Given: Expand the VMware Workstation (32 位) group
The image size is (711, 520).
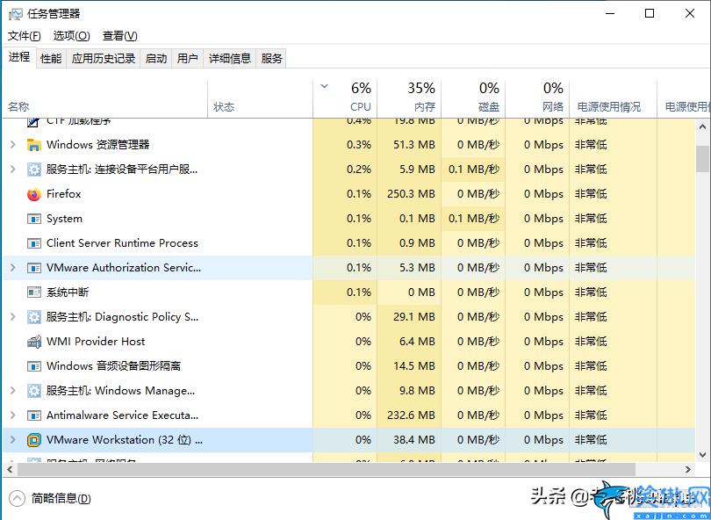Looking at the screenshot, I should [x=13, y=440].
